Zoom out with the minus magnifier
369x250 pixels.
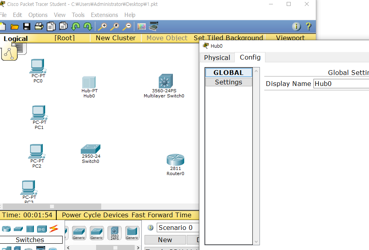[127, 27]
